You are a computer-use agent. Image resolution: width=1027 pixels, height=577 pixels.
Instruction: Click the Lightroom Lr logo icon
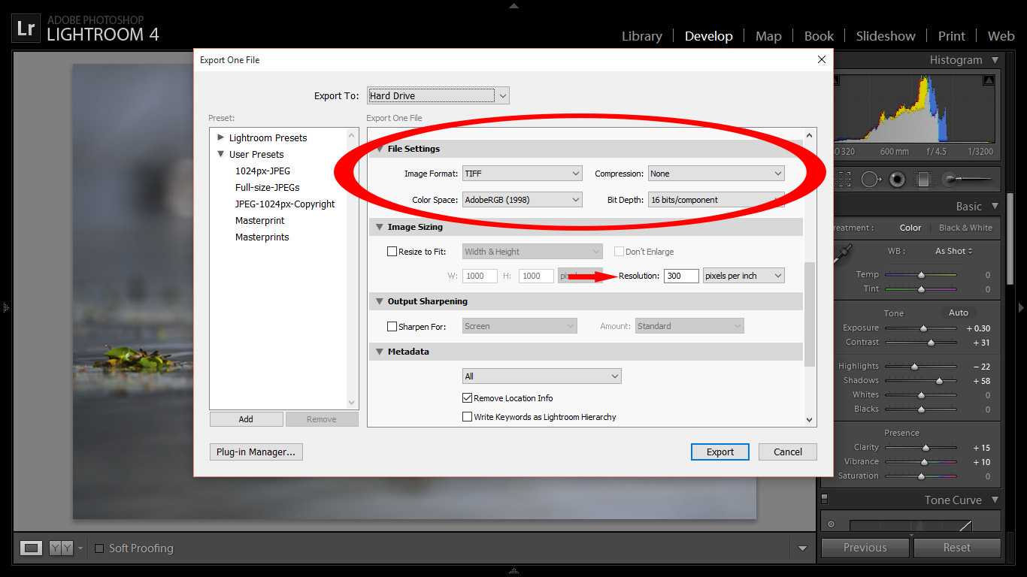[x=26, y=29]
